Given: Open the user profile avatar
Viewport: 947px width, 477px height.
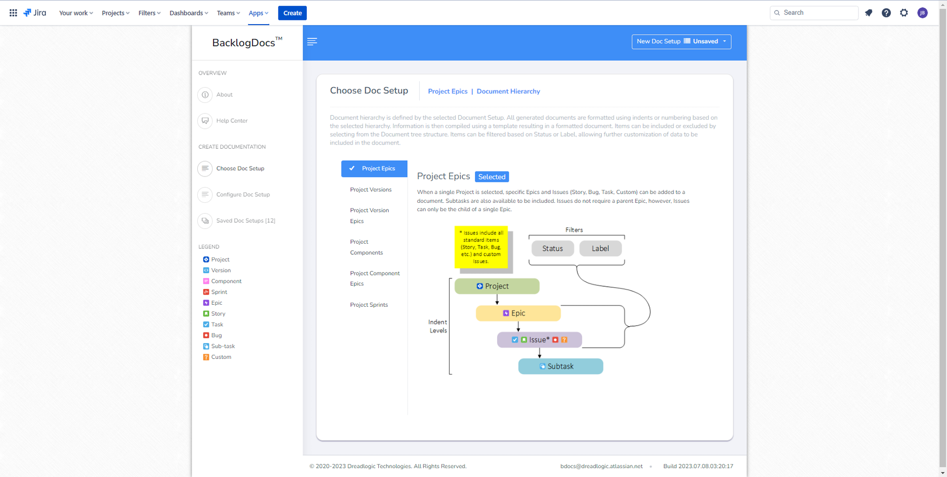Looking at the screenshot, I should (x=922, y=13).
